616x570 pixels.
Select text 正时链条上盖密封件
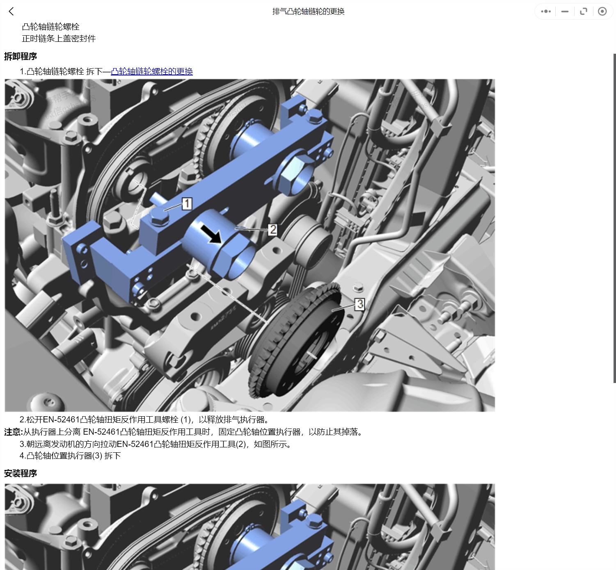pyautogui.click(x=59, y=38)
